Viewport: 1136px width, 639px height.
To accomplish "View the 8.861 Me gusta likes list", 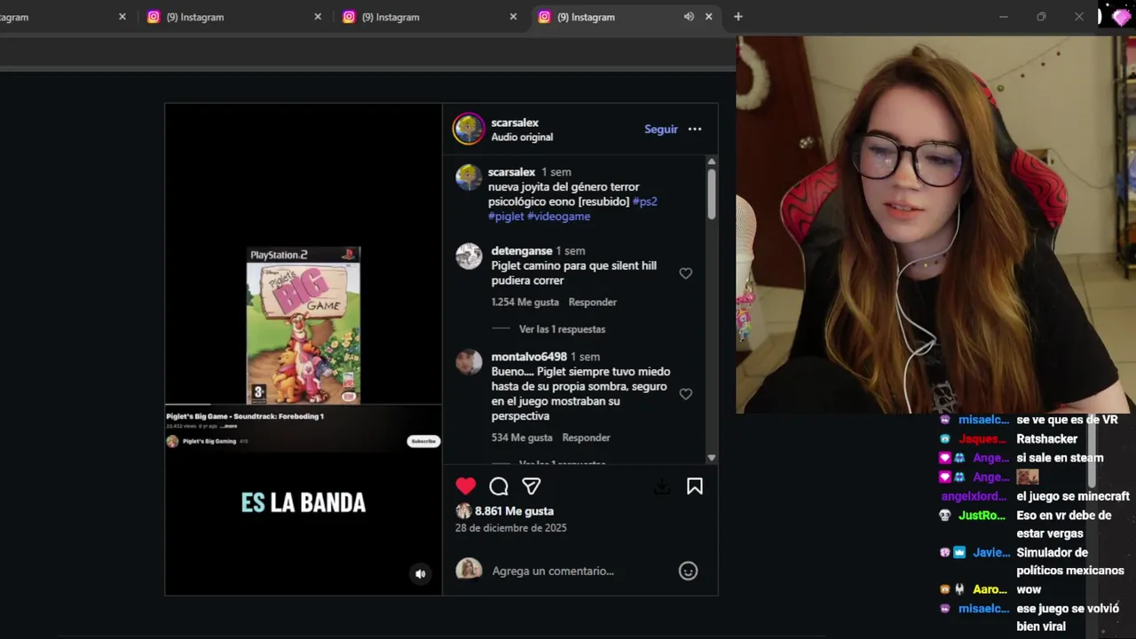I will pos(514,511).
